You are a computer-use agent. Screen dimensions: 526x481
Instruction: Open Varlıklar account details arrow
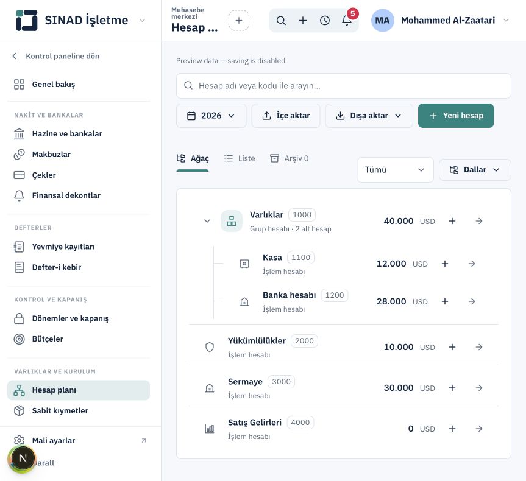[479, 221]
